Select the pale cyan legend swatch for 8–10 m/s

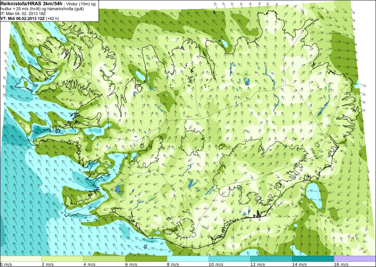[188, 259]
